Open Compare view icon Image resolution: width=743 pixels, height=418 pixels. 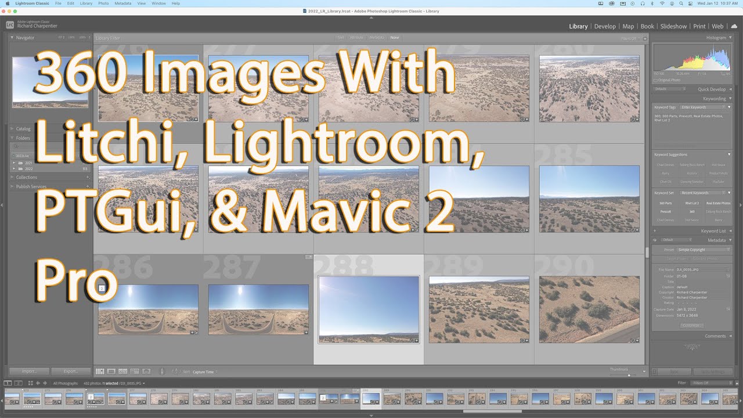pos(123,372)
